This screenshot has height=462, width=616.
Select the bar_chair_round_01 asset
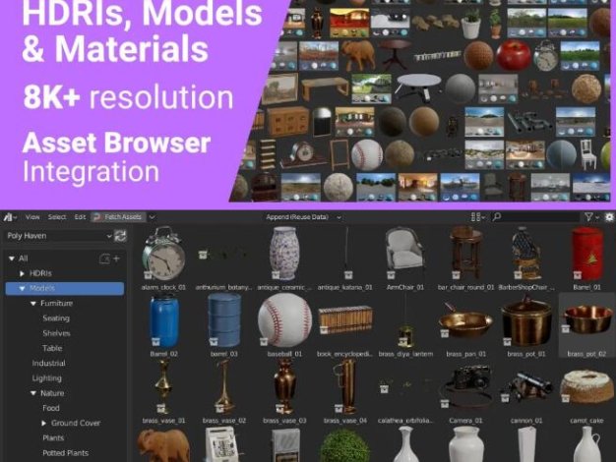pos(465,260)
